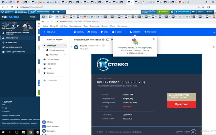Open the messages envelope icon in header
This screenshot has width=216, height=135.
172,12
